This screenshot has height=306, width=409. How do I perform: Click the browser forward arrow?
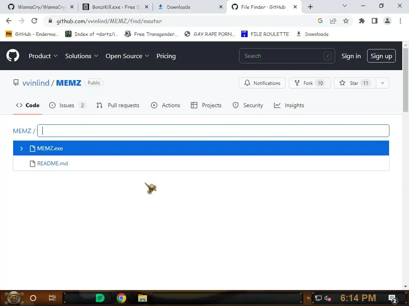click(22, 21)
